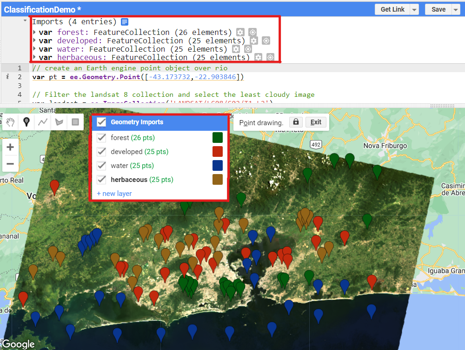Select the draw line tool
Image resolution: width=465 pixels, height=350 pixels.
click(x=43, y=122)
